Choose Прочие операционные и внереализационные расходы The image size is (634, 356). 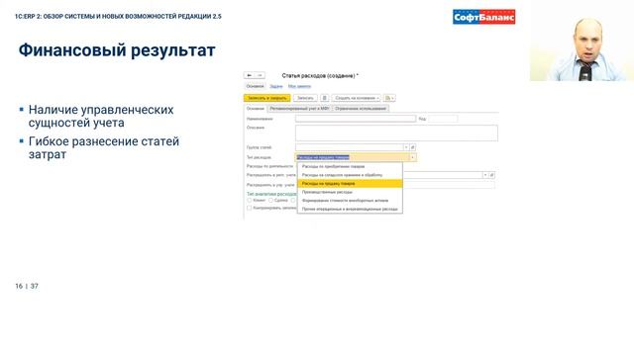pos(350,209)
